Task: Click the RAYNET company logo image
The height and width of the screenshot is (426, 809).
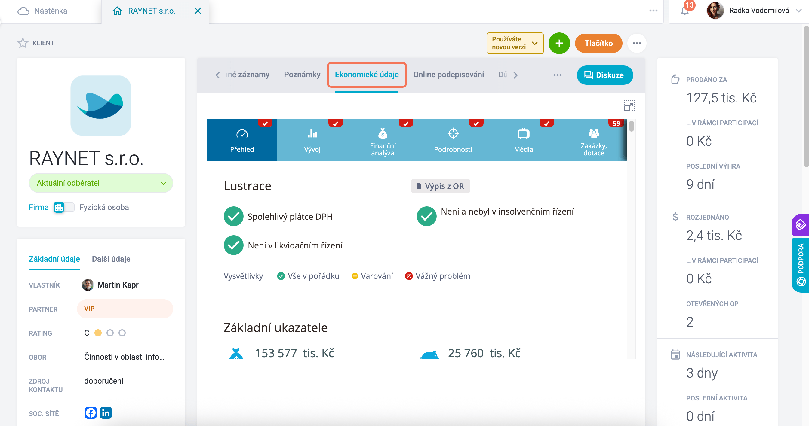Action: (x=101, y=106)
